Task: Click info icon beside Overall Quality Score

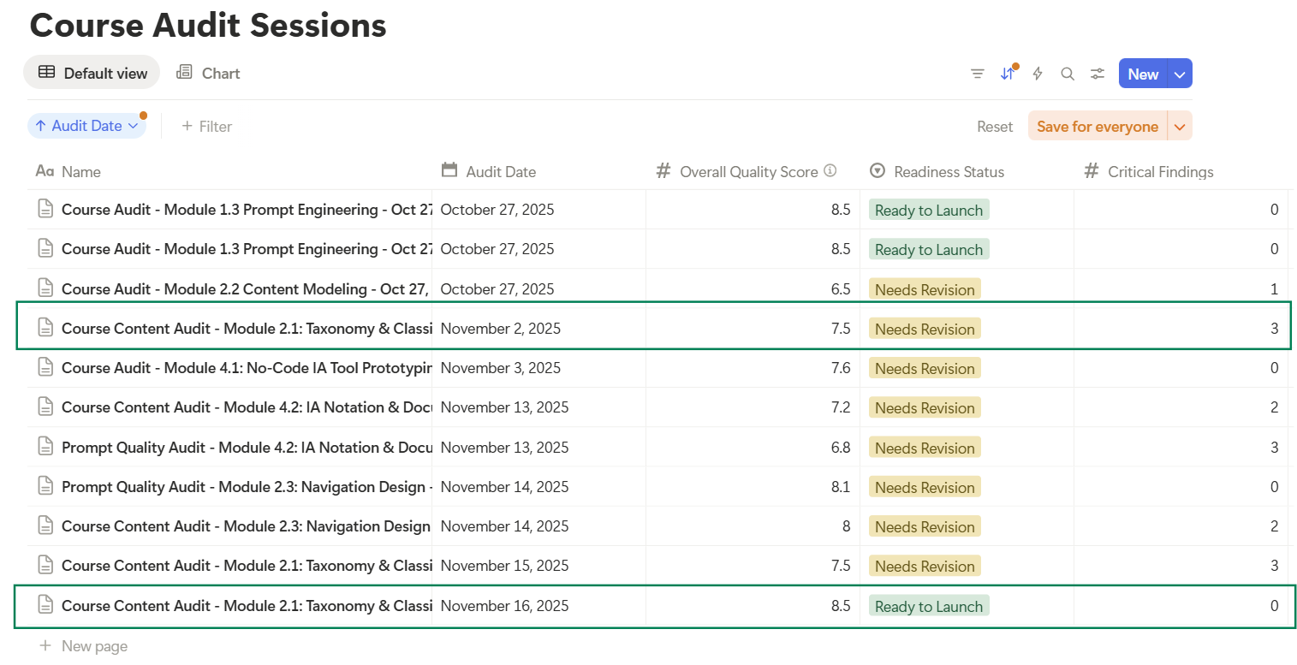Action: 830,171
